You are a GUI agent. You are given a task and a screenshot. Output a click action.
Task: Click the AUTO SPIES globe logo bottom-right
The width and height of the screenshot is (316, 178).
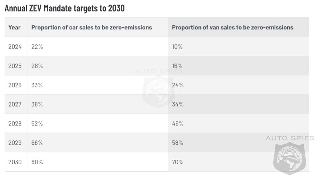[290, 158]
